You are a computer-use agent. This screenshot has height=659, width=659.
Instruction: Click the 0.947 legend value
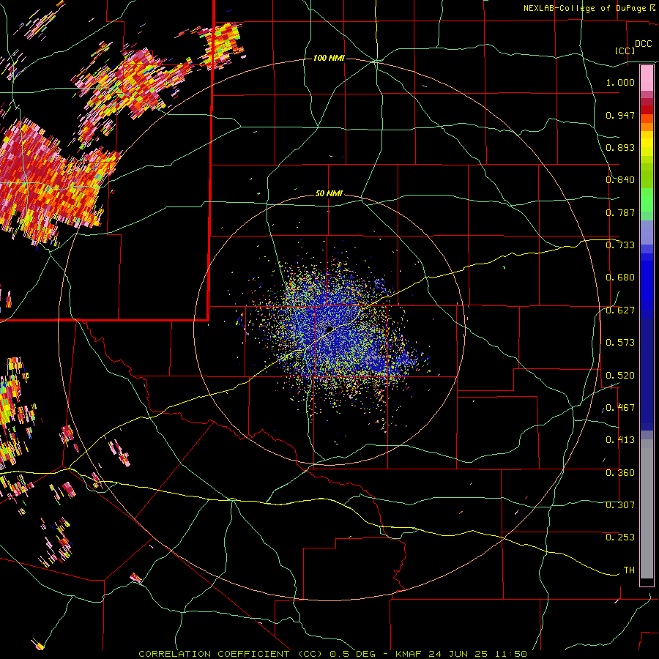620,115
